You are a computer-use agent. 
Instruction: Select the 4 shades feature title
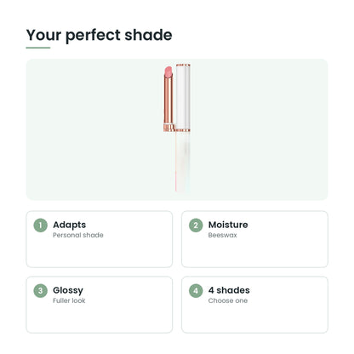click(229, 290)
